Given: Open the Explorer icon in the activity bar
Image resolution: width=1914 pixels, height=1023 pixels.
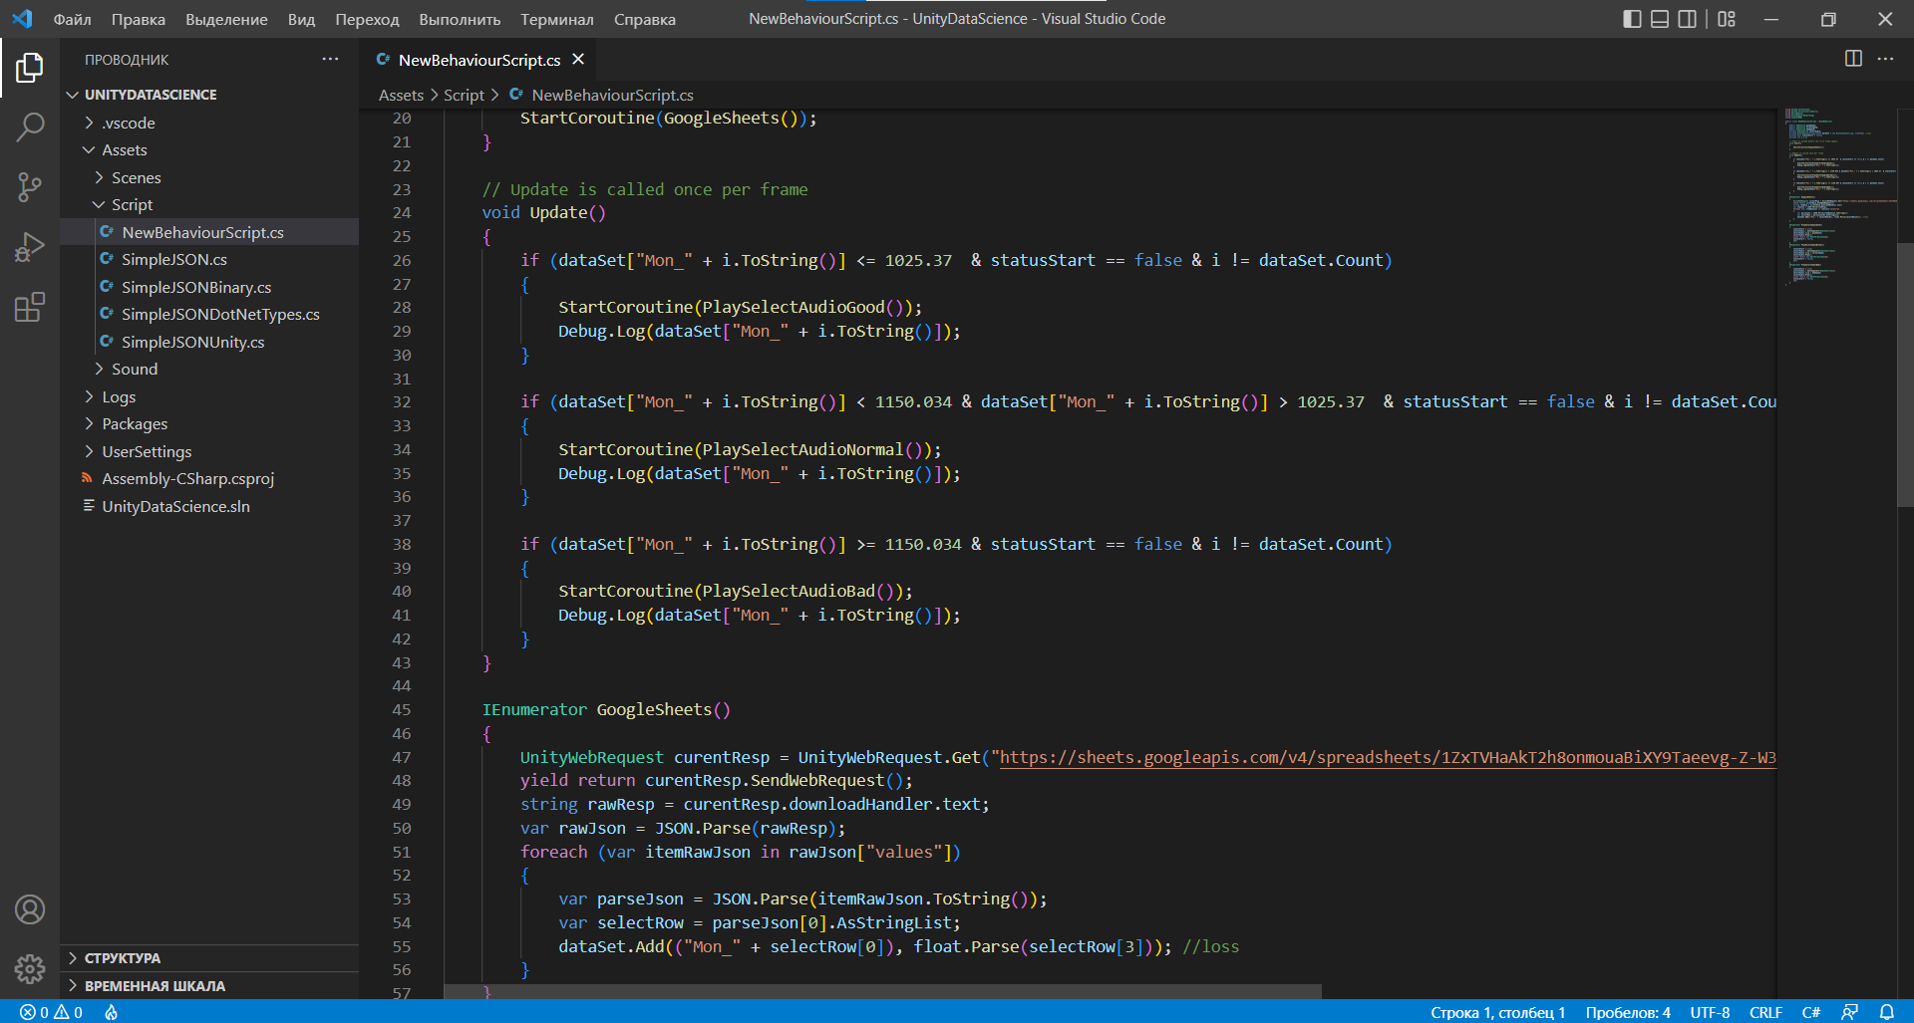Looking at the screenshot, I should [x=30, y=68].
